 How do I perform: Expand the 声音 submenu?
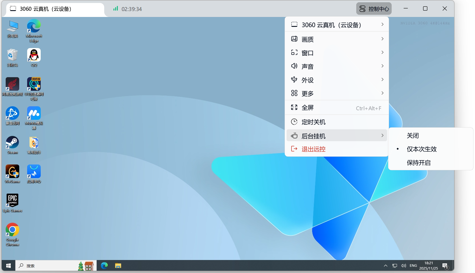336,66
